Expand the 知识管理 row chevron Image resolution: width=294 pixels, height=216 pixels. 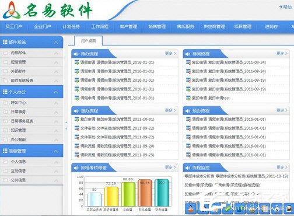(x=56, y=130)
